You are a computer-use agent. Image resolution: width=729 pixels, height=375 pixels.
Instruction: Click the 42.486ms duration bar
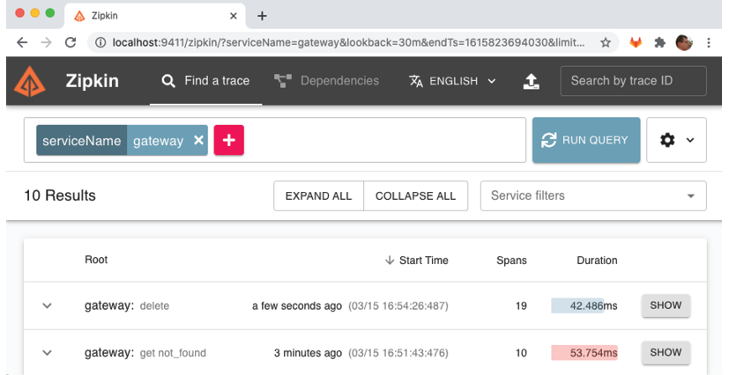point(584,305)
